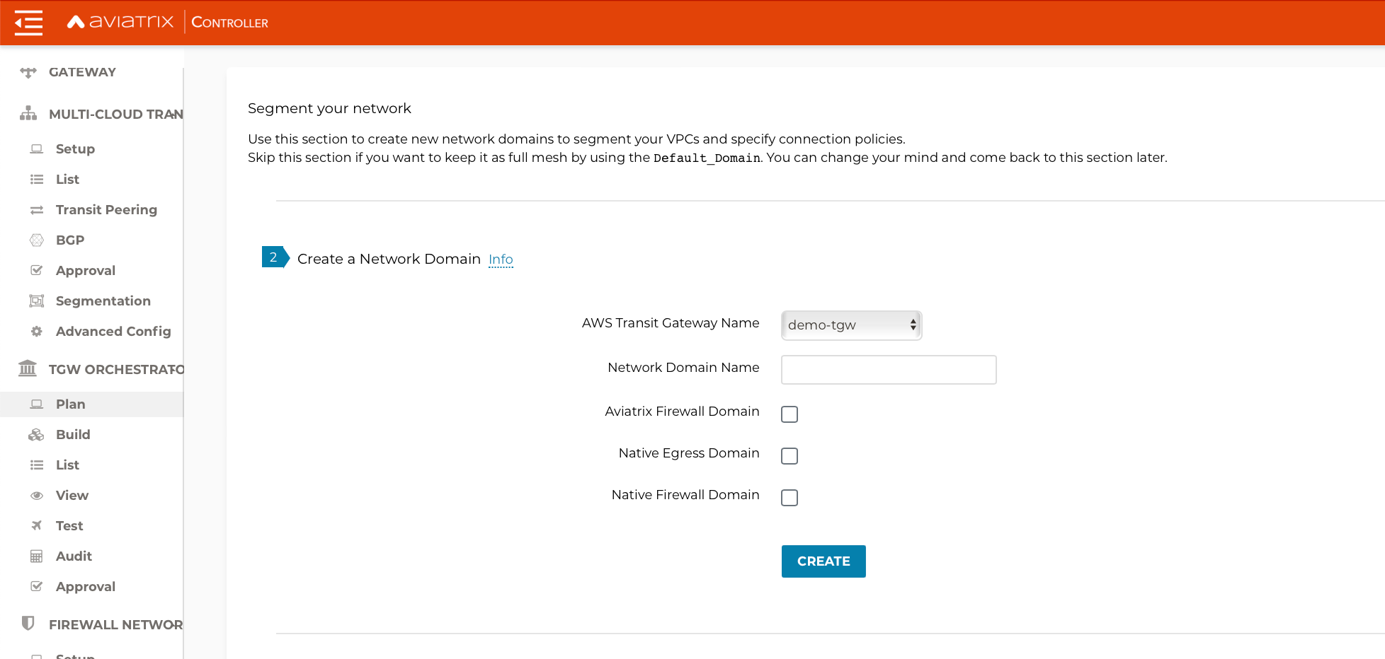Go to the Build page
1385x659 pixels.
click(73, 435)
